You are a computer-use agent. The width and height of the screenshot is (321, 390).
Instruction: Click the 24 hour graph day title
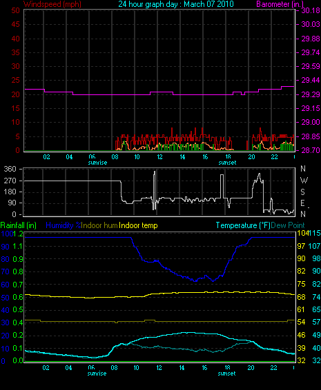coord(176,4)
